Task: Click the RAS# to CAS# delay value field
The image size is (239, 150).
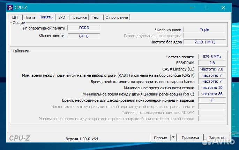Action: [x=212, y=75]
